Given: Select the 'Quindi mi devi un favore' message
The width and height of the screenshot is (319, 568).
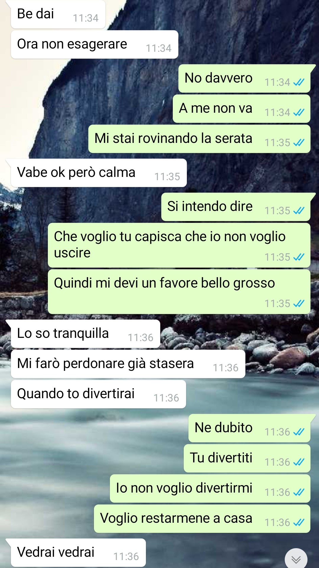Looking at the screenshot, I should pos(179,292).
